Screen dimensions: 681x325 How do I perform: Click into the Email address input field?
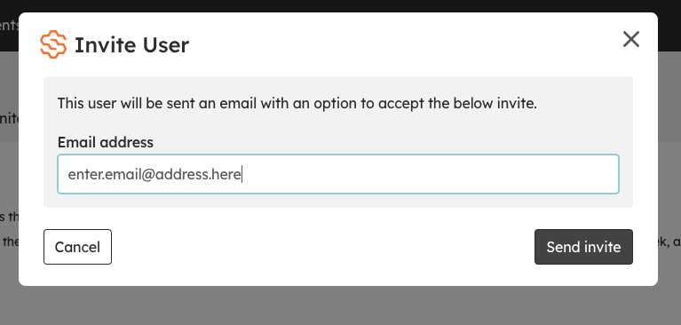tap(338, 174)
